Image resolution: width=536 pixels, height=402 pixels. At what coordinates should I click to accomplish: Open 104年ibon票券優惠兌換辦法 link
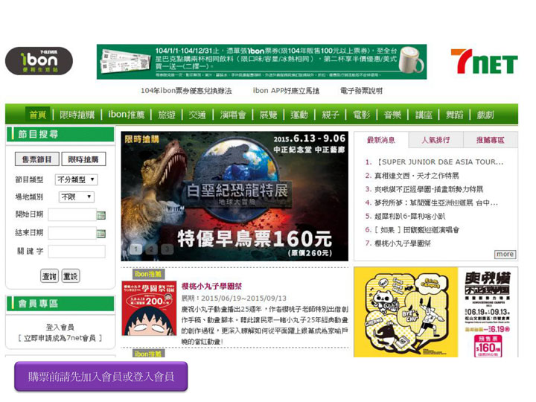pos(186,91)
